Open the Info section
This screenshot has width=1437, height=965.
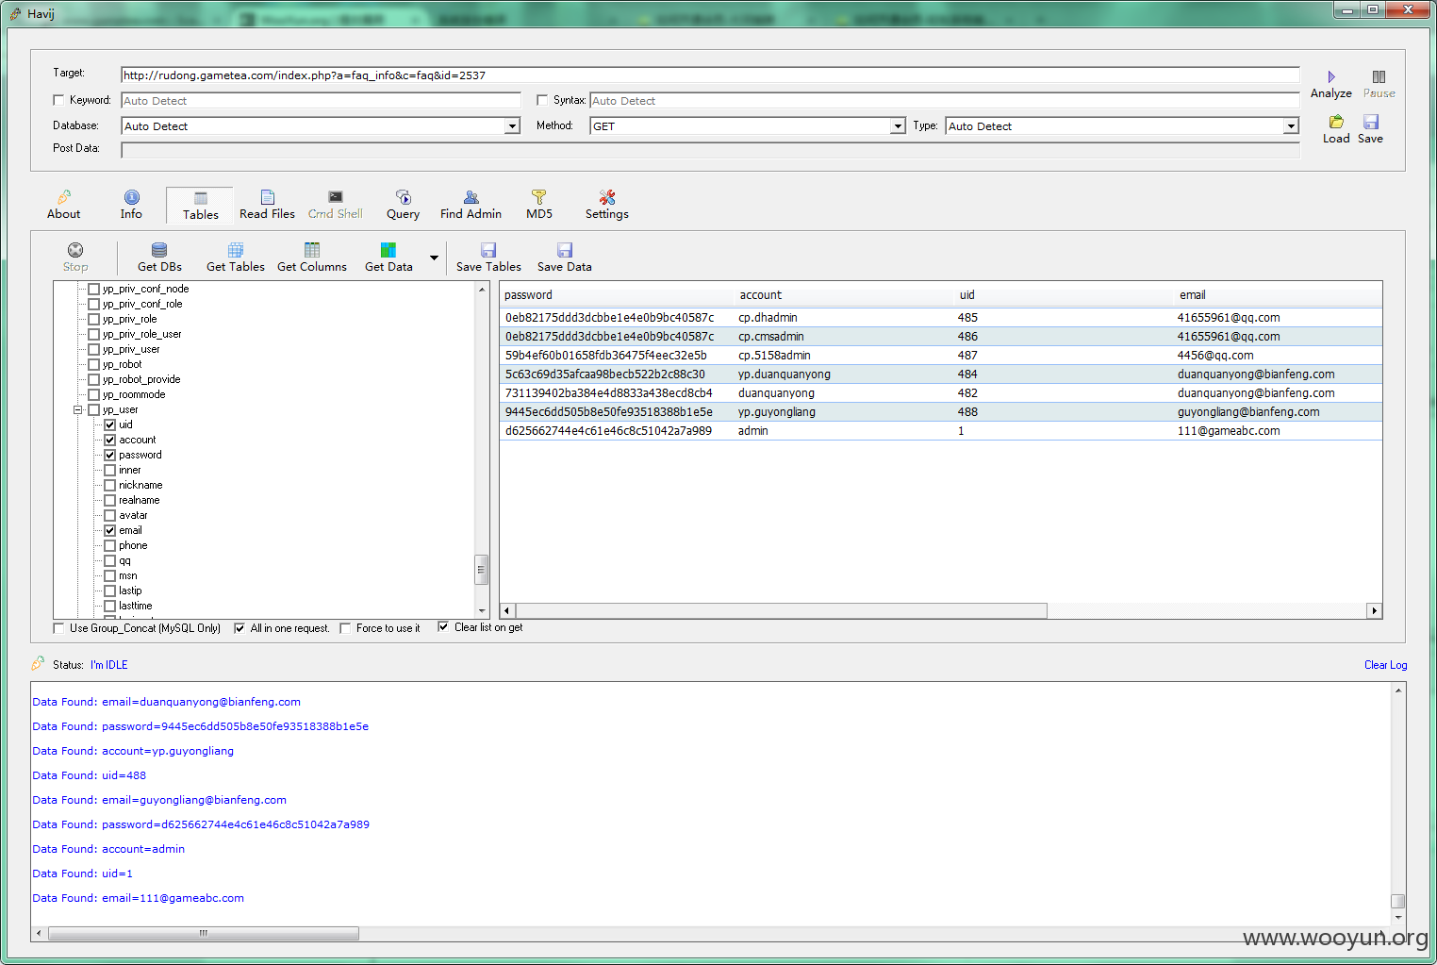click(x=131, y=205)
